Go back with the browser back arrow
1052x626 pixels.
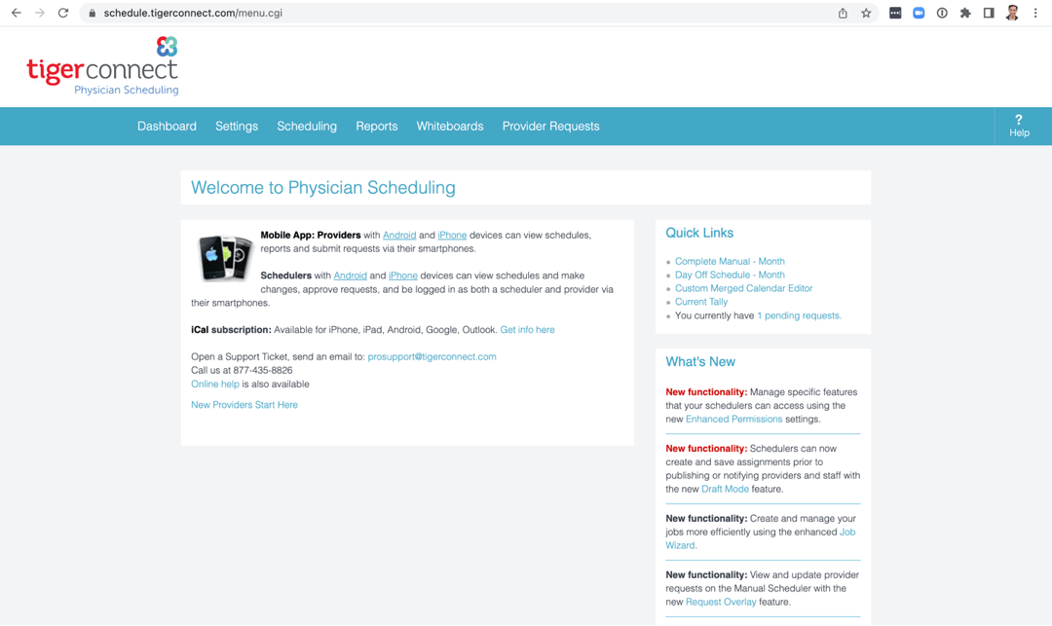click(x=17, y=13)
